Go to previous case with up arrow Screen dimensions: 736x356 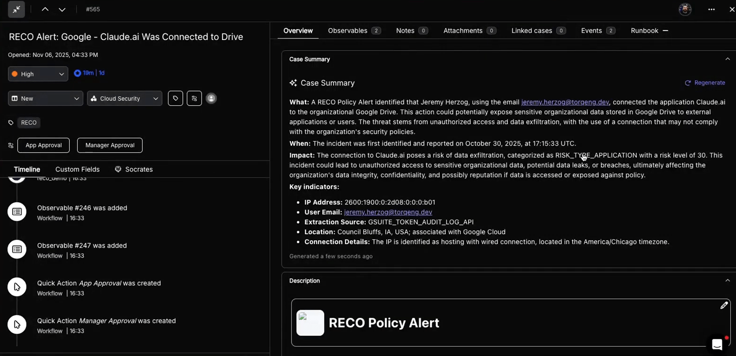[x=45, y=9]
